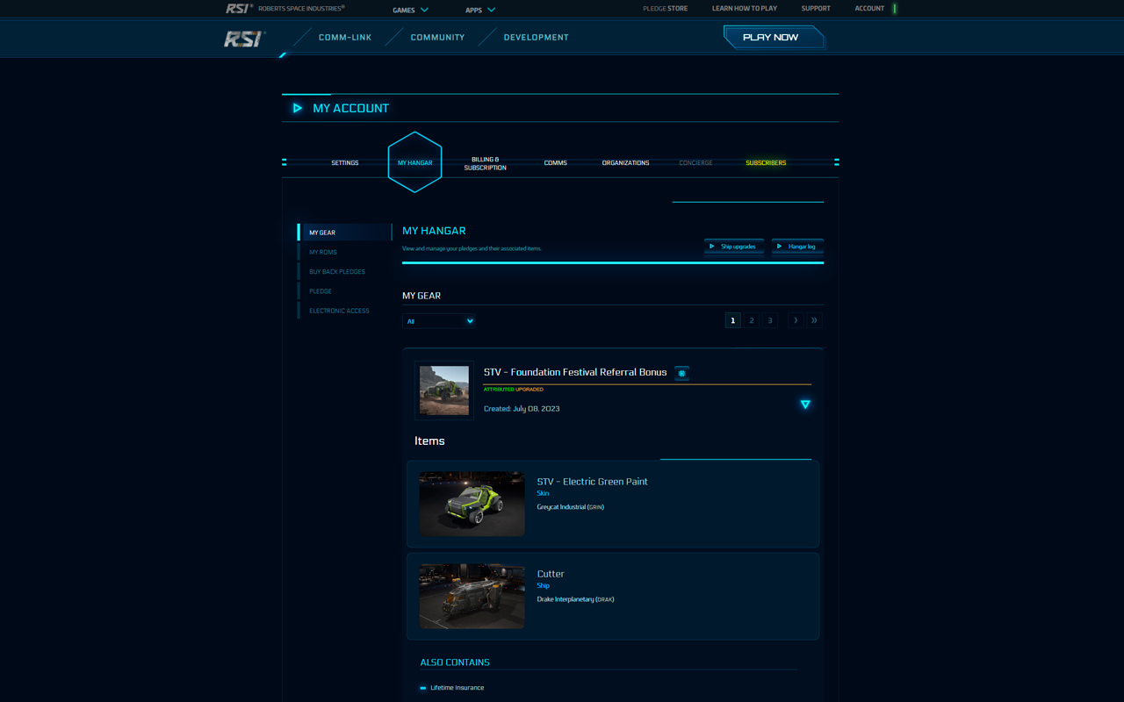Open the Account menu

point(869,9)
